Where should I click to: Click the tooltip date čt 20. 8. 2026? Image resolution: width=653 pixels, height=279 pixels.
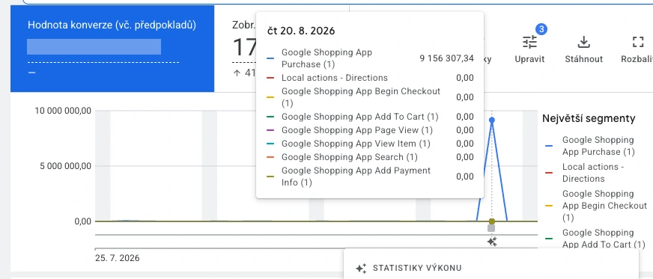(301, 31)
